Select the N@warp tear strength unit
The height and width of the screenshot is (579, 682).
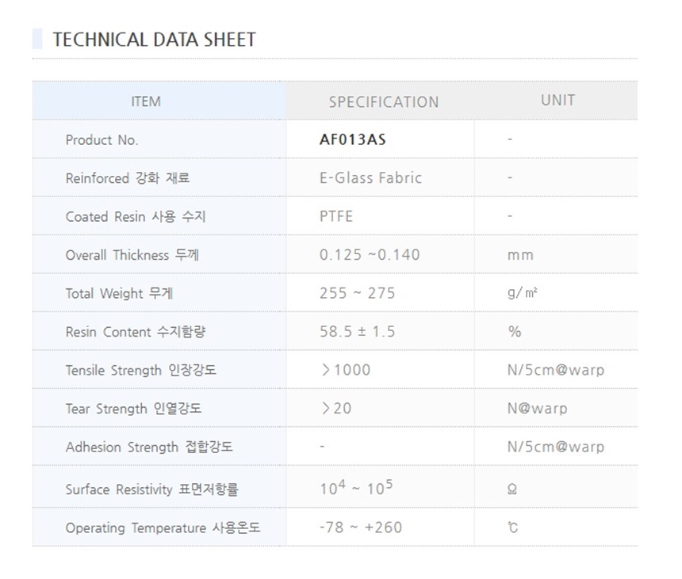(537, 409)
